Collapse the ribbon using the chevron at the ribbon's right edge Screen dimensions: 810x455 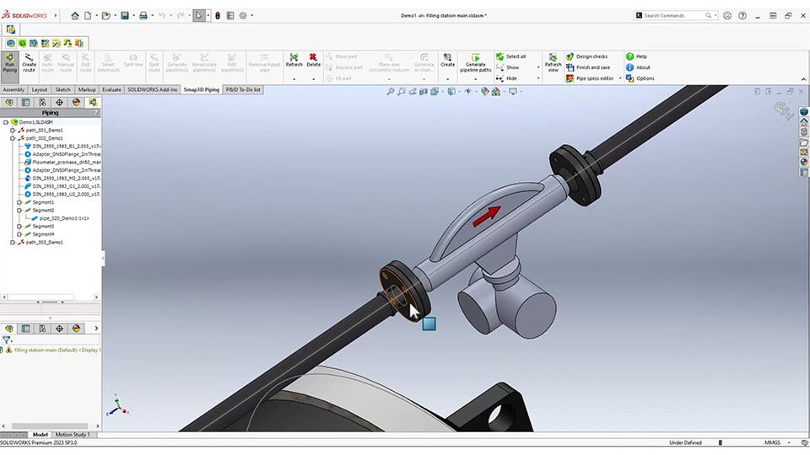pos(803,79)
